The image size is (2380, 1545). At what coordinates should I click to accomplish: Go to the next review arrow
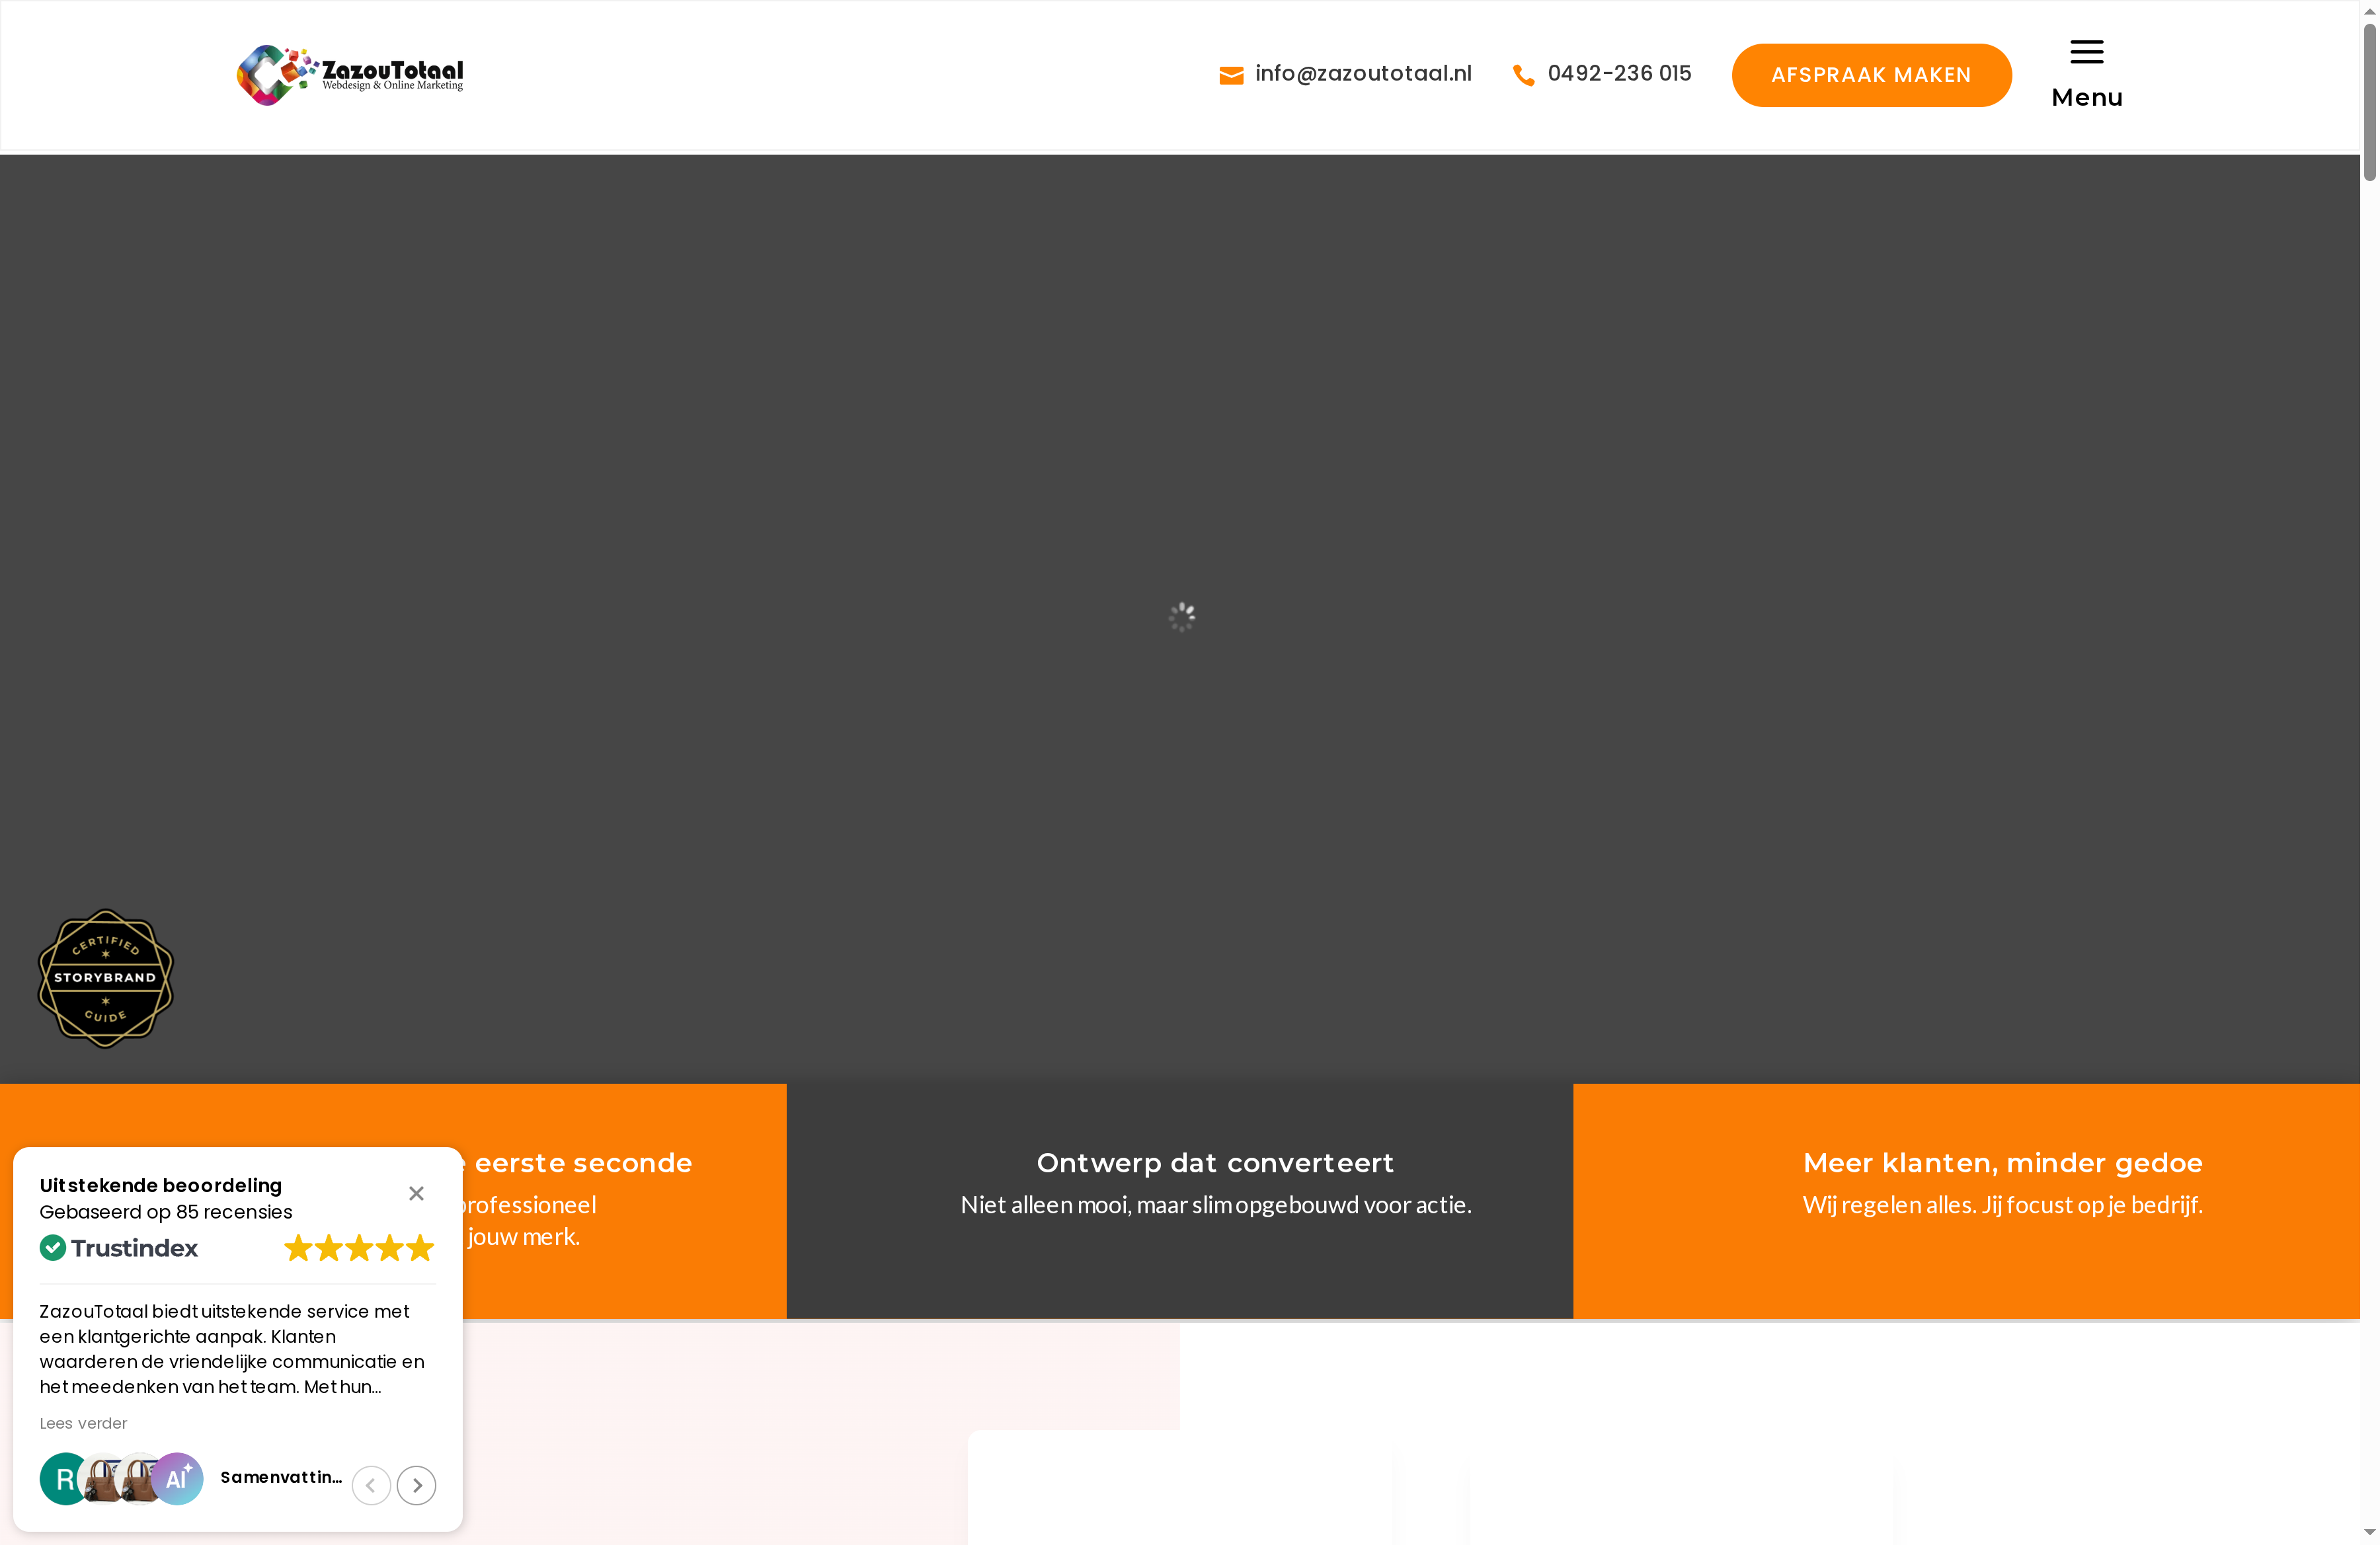click(416, 1485)
